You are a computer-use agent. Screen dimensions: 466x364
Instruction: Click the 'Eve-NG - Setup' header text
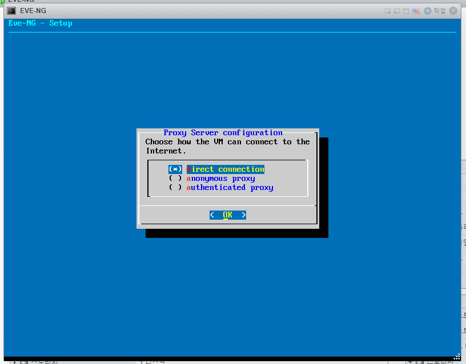coord(40,23)
